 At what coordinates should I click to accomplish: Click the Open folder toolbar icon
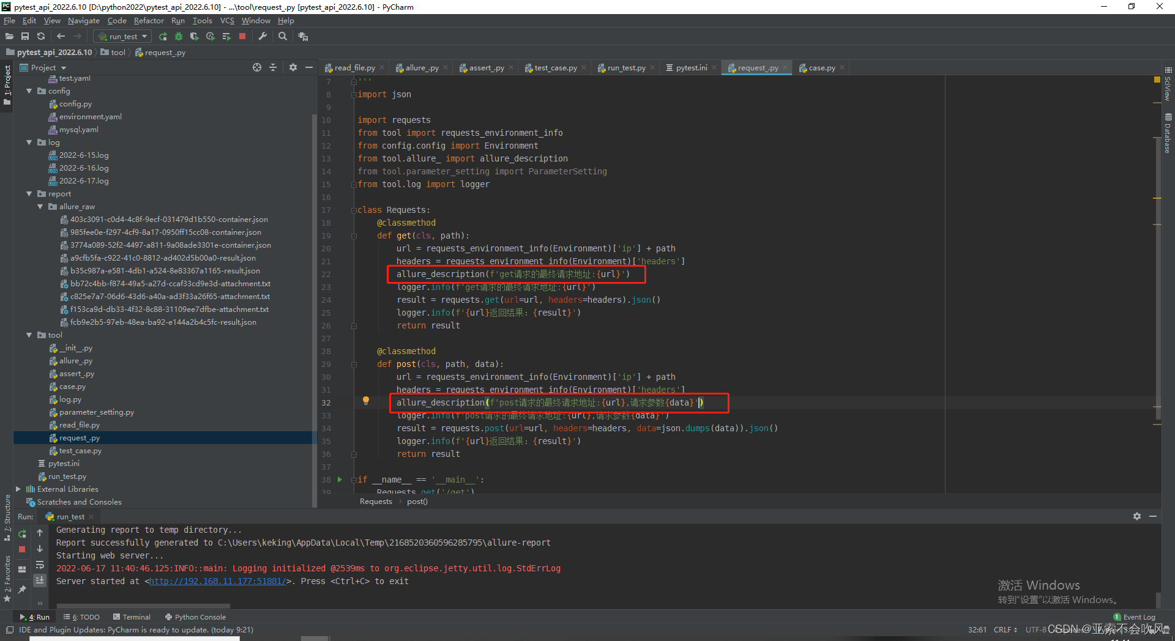click(9, 36)
